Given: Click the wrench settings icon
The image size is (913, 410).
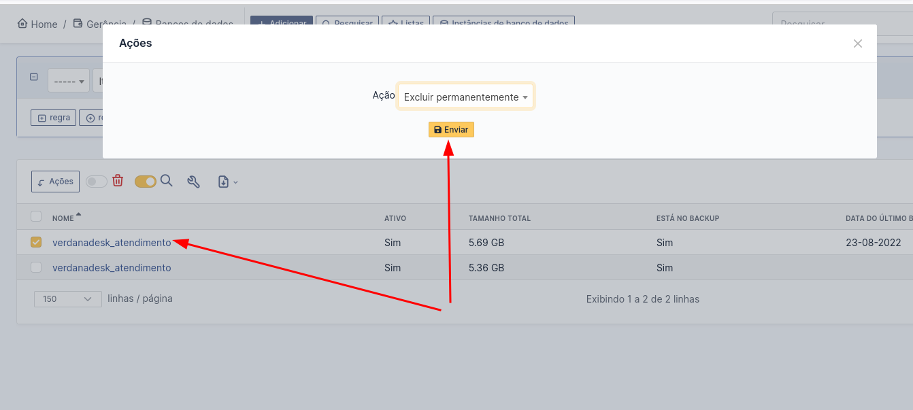Looking at the screenshot, I should pyautogui.click(x=194, y=182).
